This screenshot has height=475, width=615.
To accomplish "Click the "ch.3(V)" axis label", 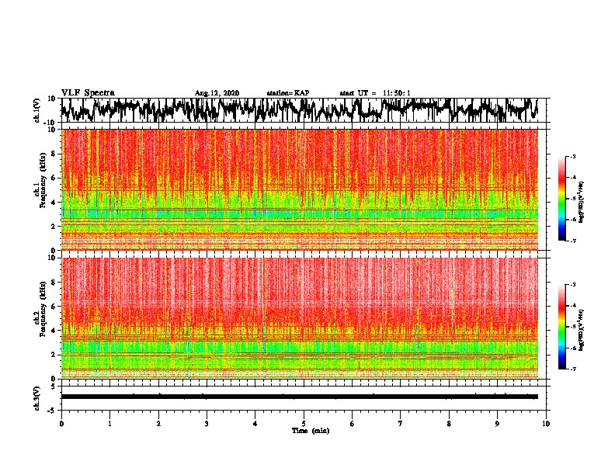I will [37, 398].
